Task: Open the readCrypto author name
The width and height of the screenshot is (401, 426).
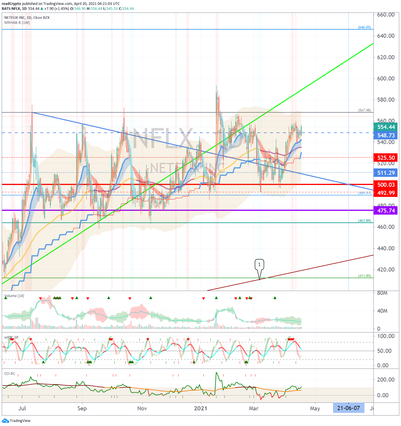Action: [11, 4]
